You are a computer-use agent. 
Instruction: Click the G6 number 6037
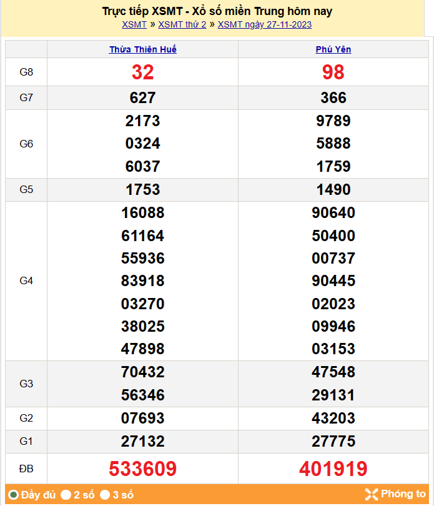(x=142, y=167)
